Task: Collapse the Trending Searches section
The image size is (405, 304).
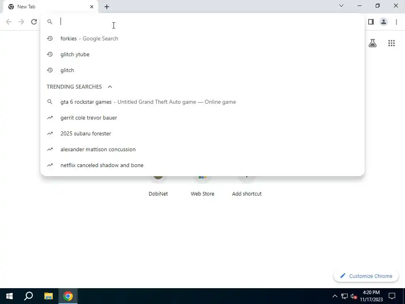Action: click(110, 87)
